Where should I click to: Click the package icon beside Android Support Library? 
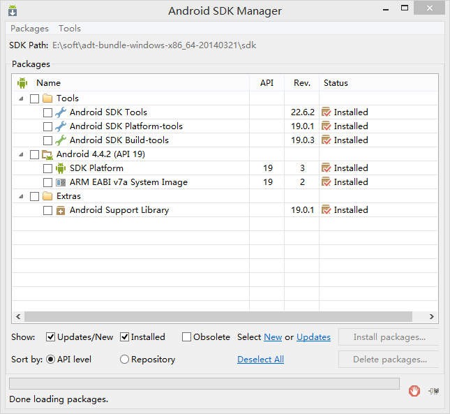[x=61, y=210]
